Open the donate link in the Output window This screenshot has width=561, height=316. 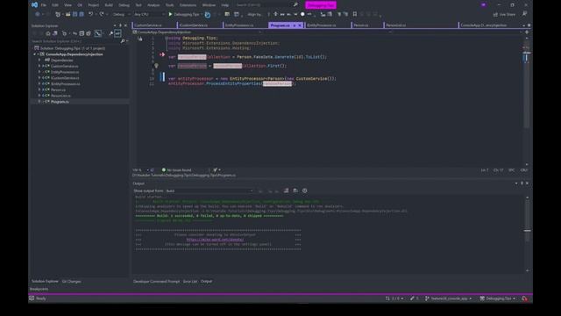(215, 240)
